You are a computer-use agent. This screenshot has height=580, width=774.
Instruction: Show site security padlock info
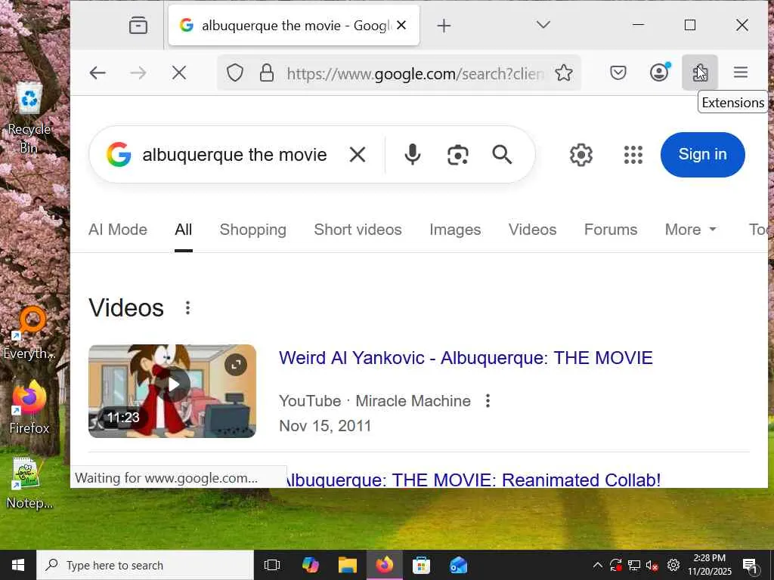click(x=267, y=73)
